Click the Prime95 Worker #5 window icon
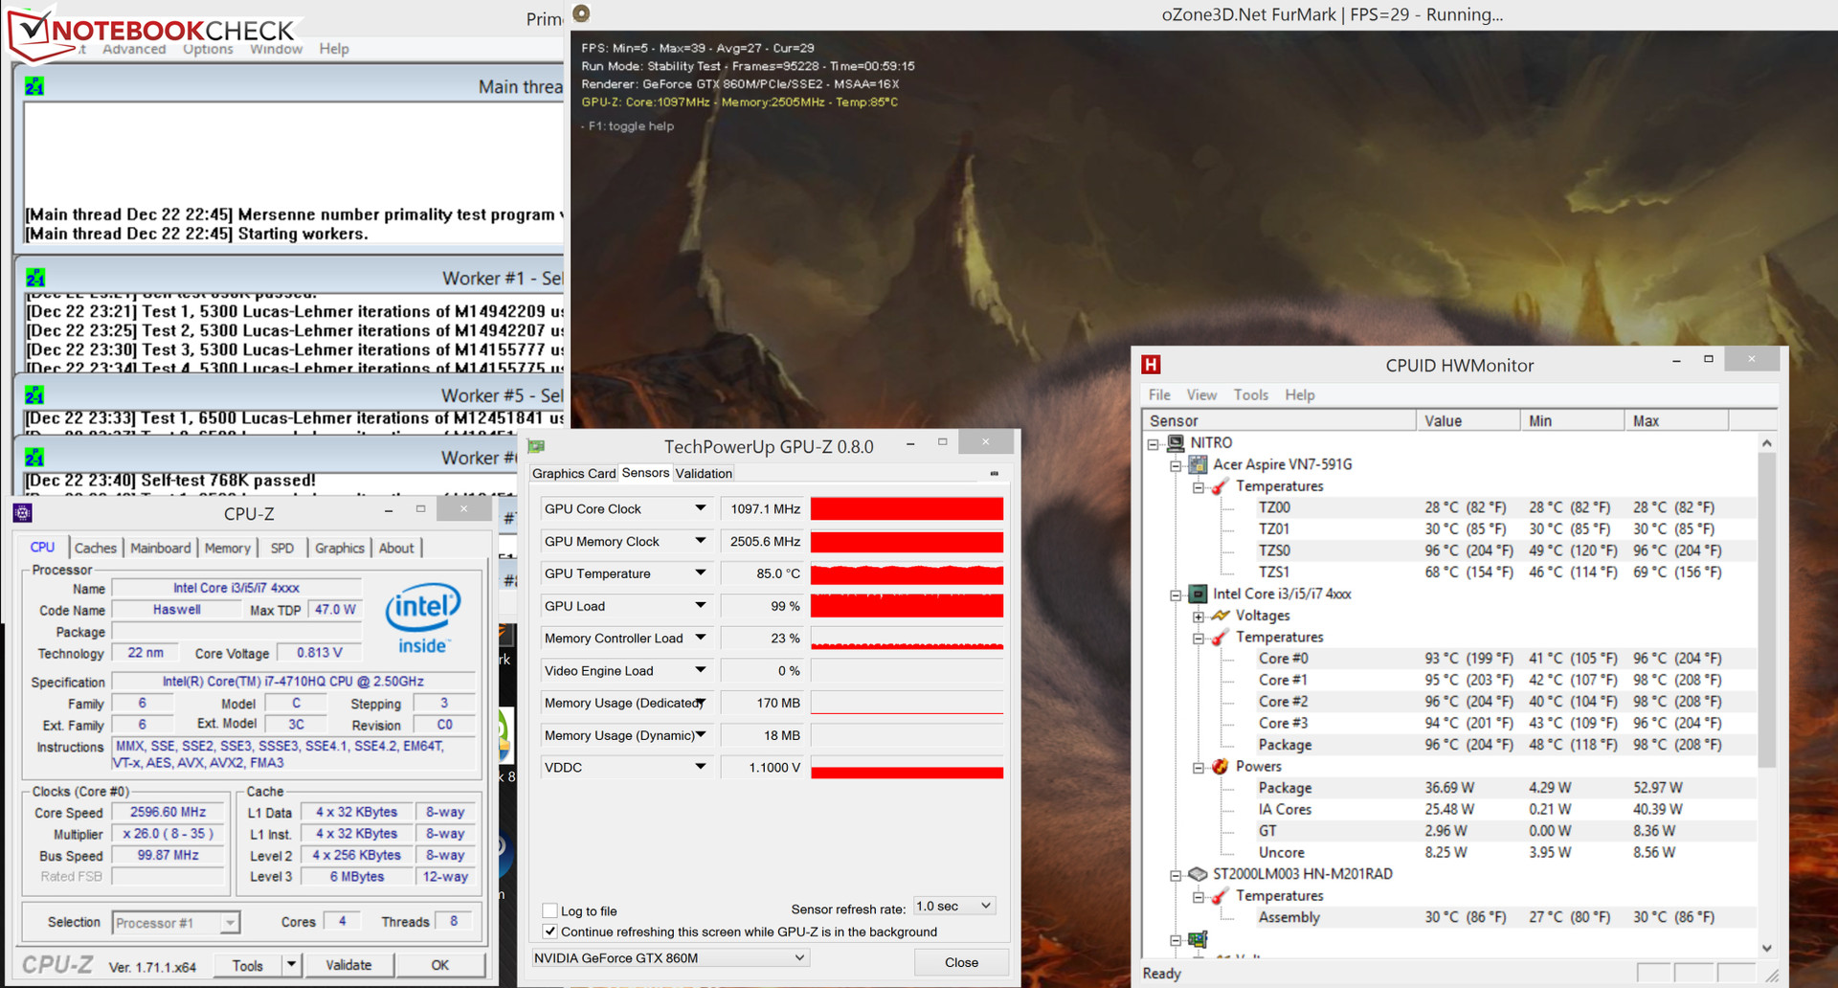 pyautogui.click(x=34, y=394)
